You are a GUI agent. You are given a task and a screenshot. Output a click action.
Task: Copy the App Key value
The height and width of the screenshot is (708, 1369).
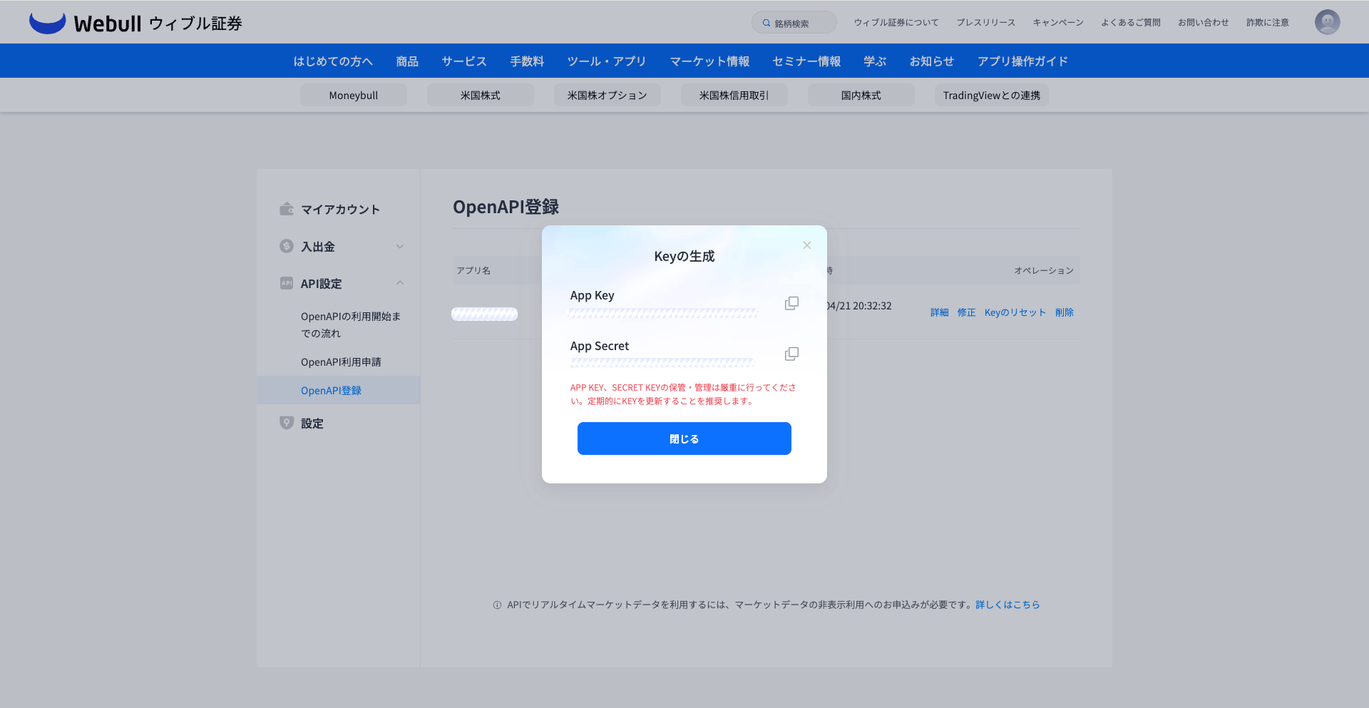pyautogui.click(x=791, y=303)
